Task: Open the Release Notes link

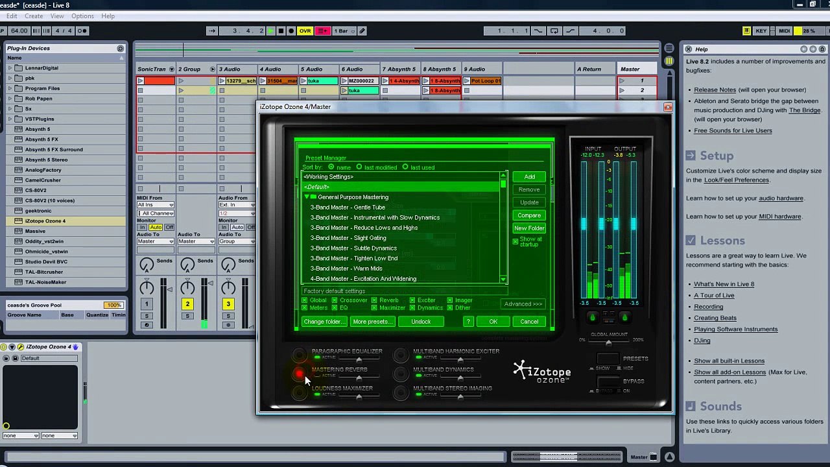Action: click(x=715, y=90)
